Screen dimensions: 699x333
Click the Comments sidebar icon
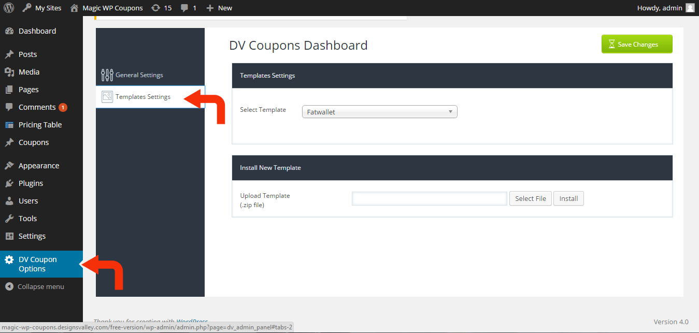[9, 107]
